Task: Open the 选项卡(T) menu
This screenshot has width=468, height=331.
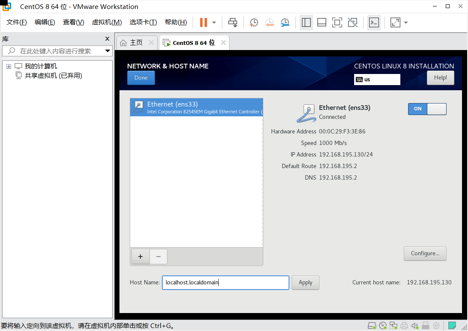Action: click(x=143, y=22)
